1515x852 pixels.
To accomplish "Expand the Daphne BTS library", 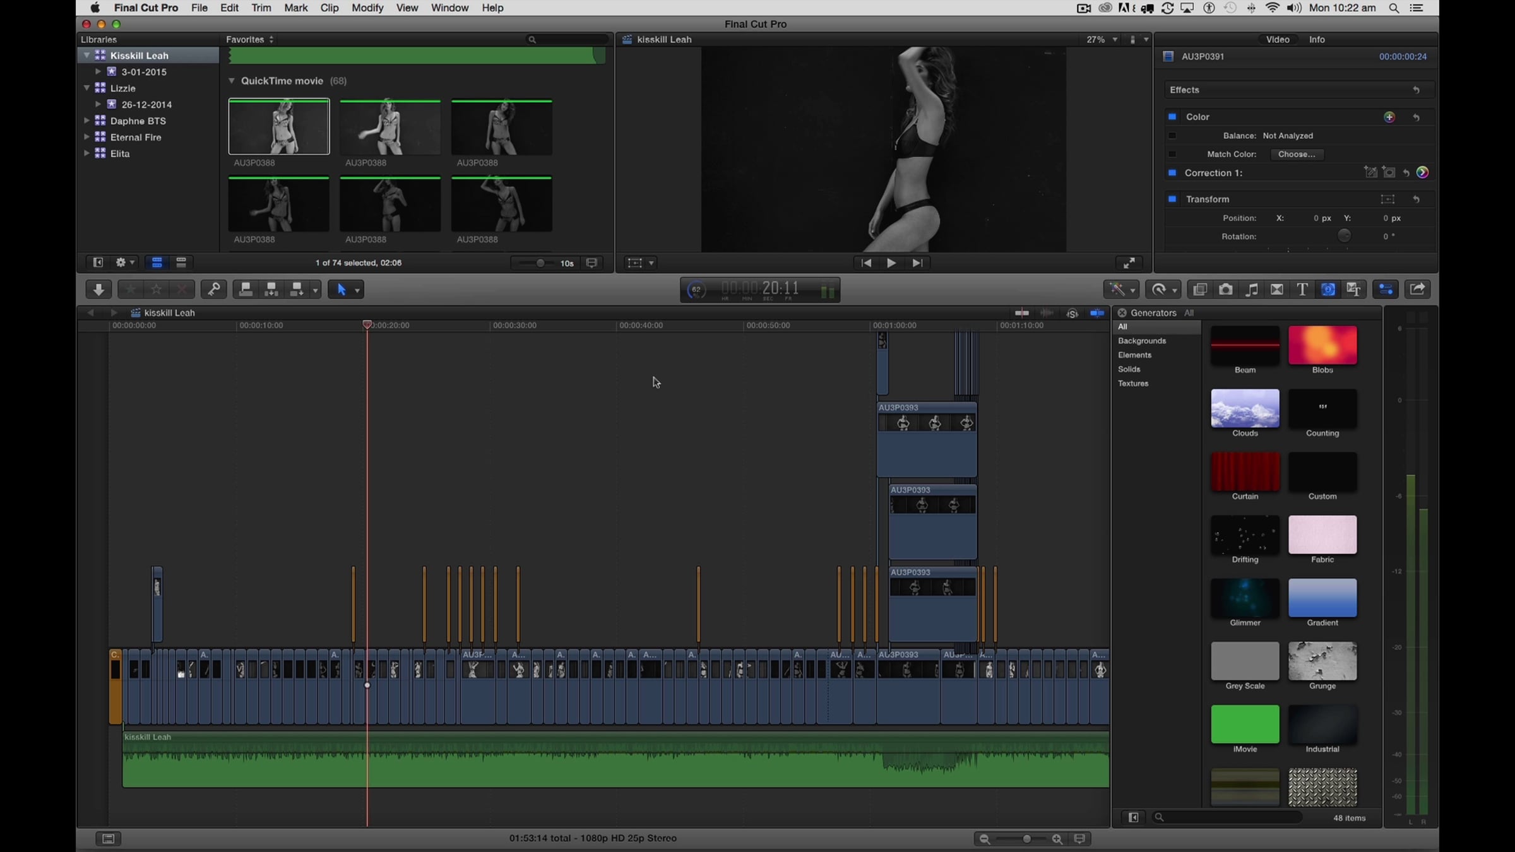I will tap(87, 121).
